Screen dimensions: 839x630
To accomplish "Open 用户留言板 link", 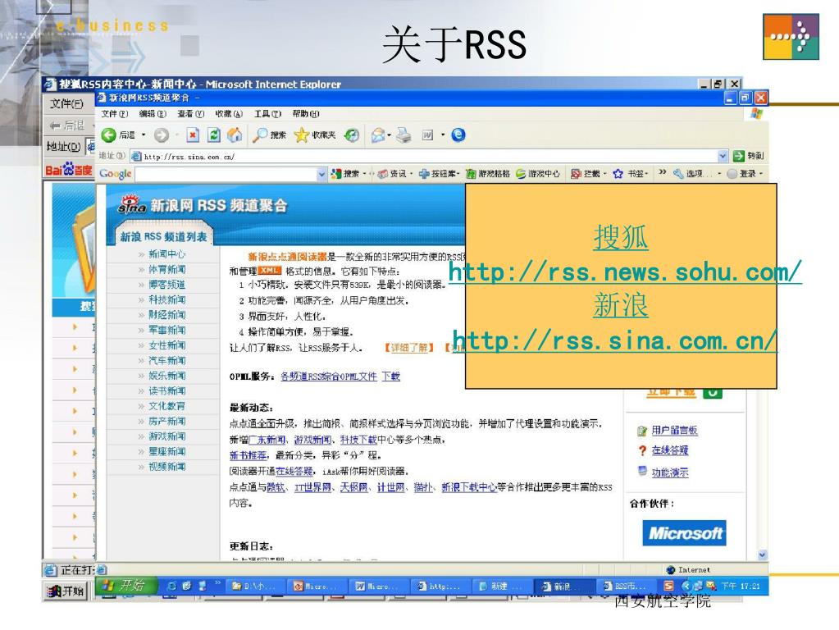I will click(674, 430).
